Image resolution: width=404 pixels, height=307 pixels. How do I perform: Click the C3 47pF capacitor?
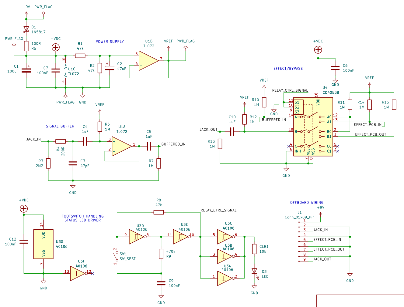coord(73,164)
